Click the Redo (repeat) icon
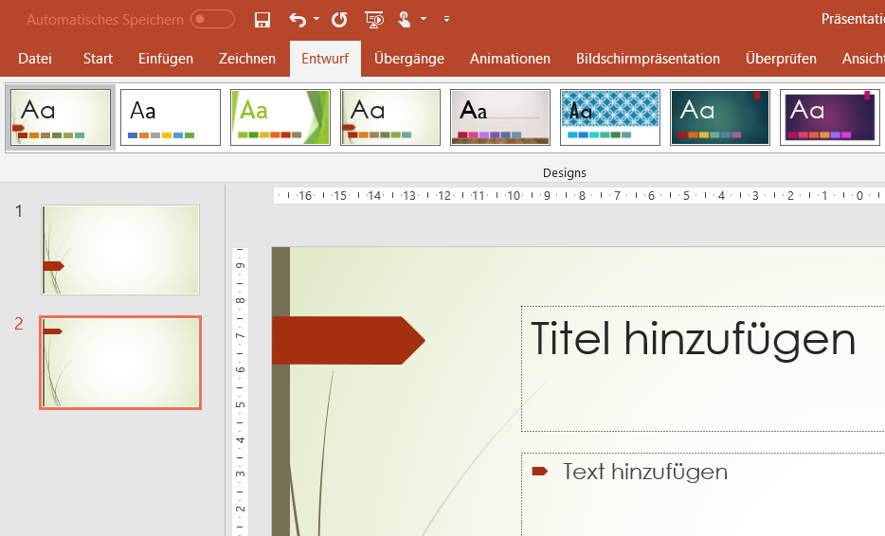 point(339,19)
